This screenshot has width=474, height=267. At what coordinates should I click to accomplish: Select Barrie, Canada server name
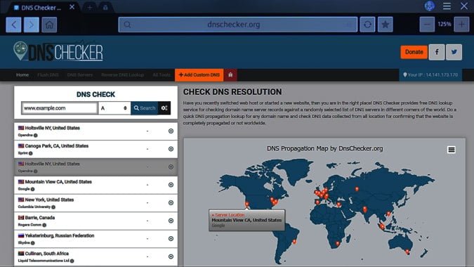[x=40, y=218]
